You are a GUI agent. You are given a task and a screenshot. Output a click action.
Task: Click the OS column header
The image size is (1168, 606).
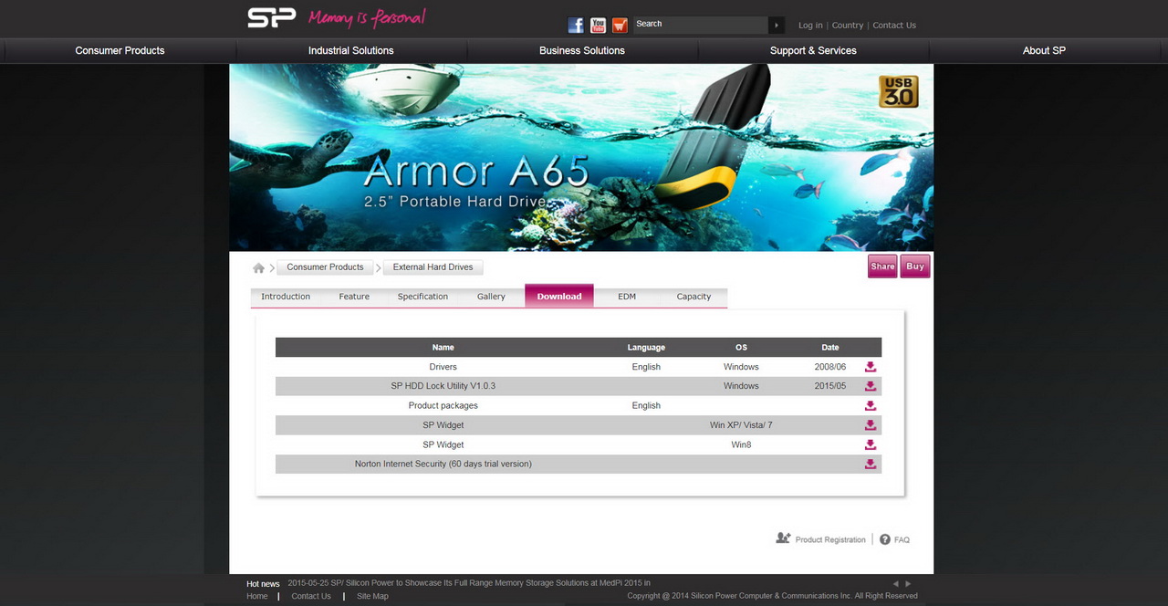[x=741, y=348]
